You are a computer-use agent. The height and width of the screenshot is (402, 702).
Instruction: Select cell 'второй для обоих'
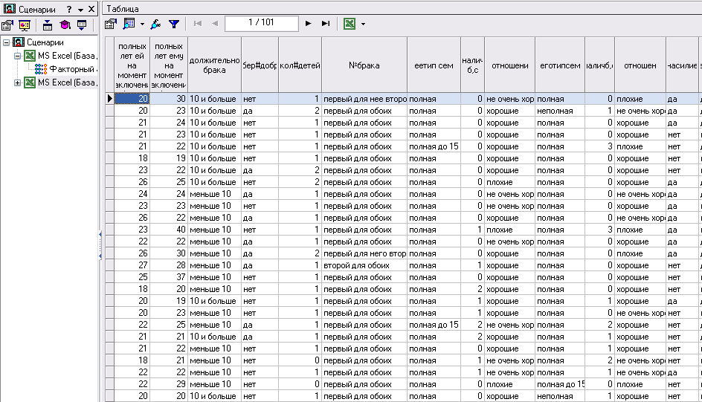point(364,265)
